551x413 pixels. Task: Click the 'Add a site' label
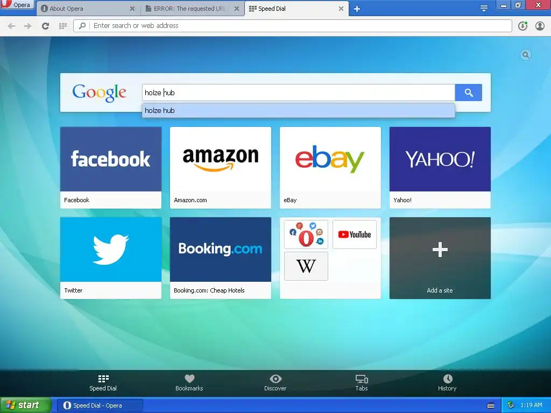(440, 290)
